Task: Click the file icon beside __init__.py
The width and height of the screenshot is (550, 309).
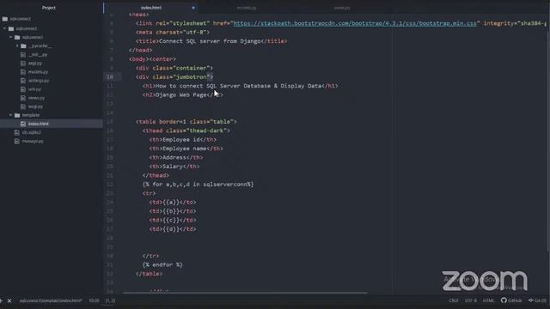Action: pos(23,55)
